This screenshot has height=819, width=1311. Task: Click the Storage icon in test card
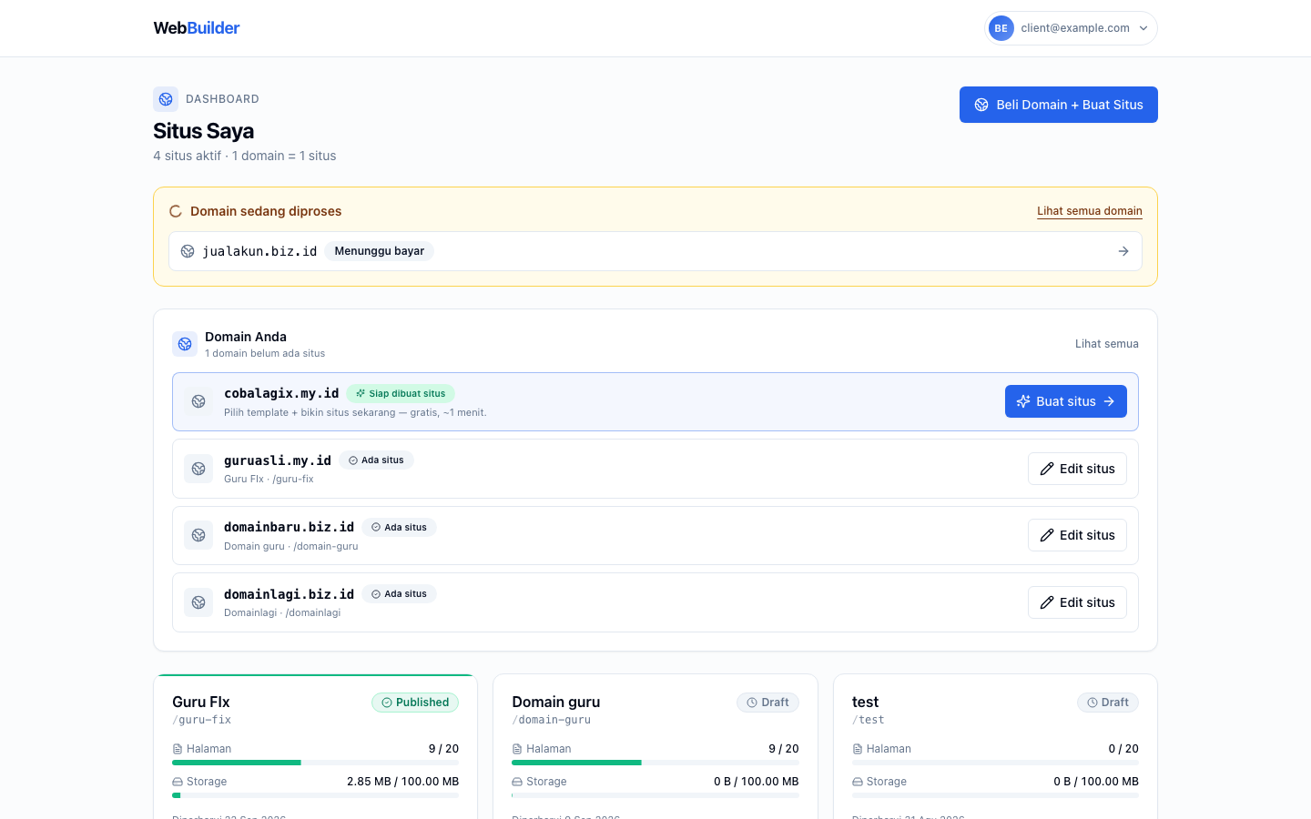(x=858, y=782)
